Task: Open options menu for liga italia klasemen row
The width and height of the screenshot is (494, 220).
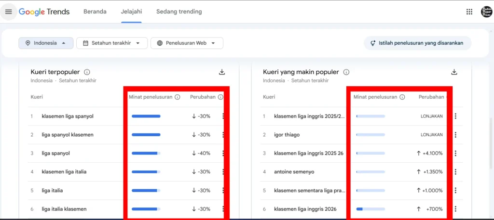Action: tap(223, 209)
